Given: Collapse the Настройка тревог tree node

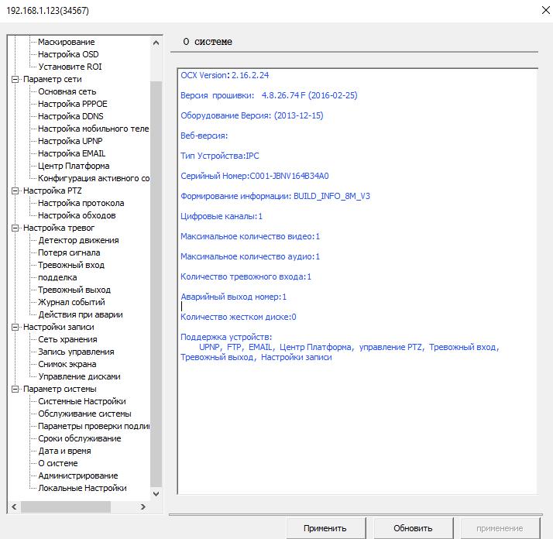Looking at the screenshot, I should (x=15, y=228).
